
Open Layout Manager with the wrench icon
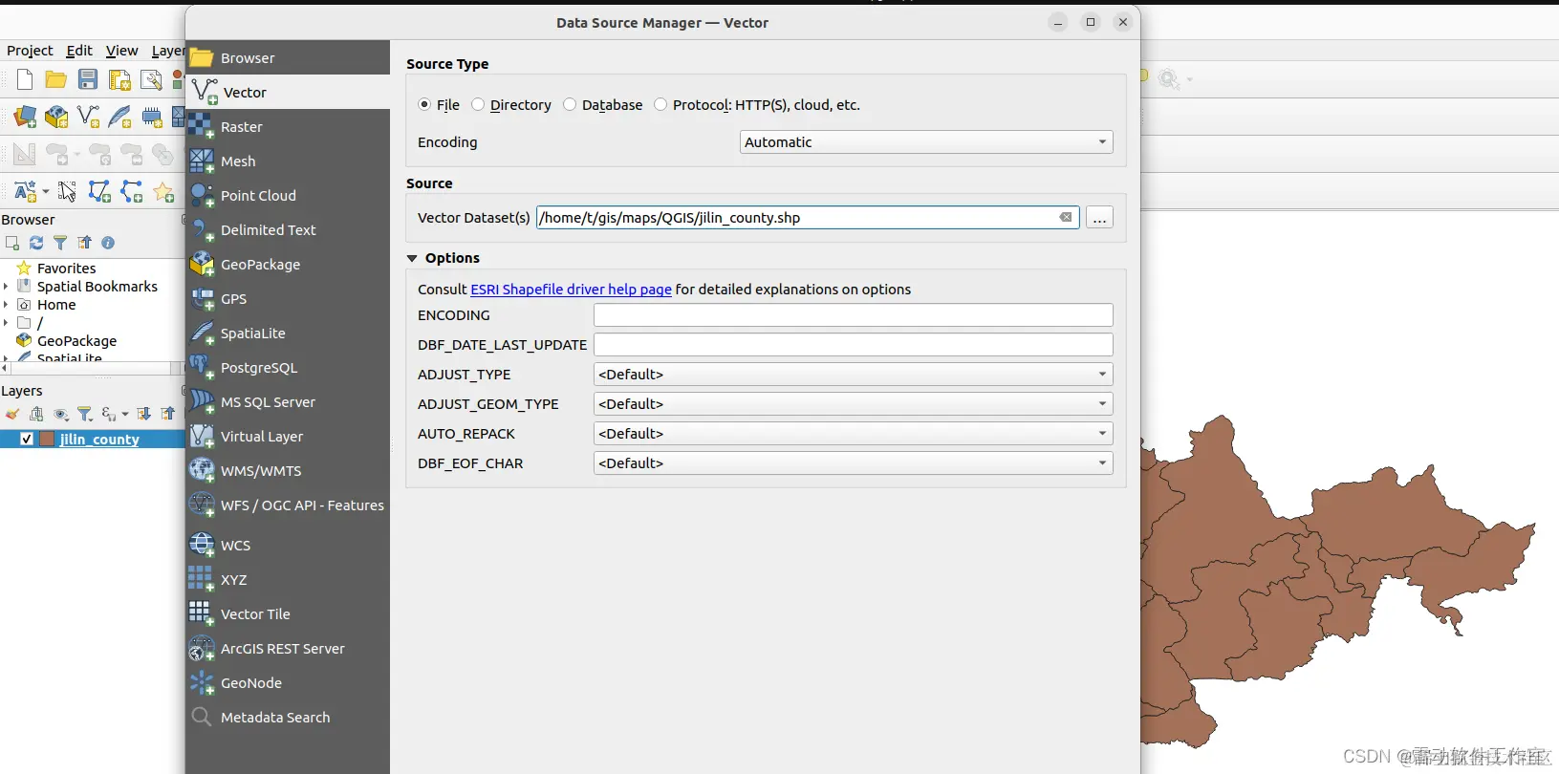pos(151,80)
